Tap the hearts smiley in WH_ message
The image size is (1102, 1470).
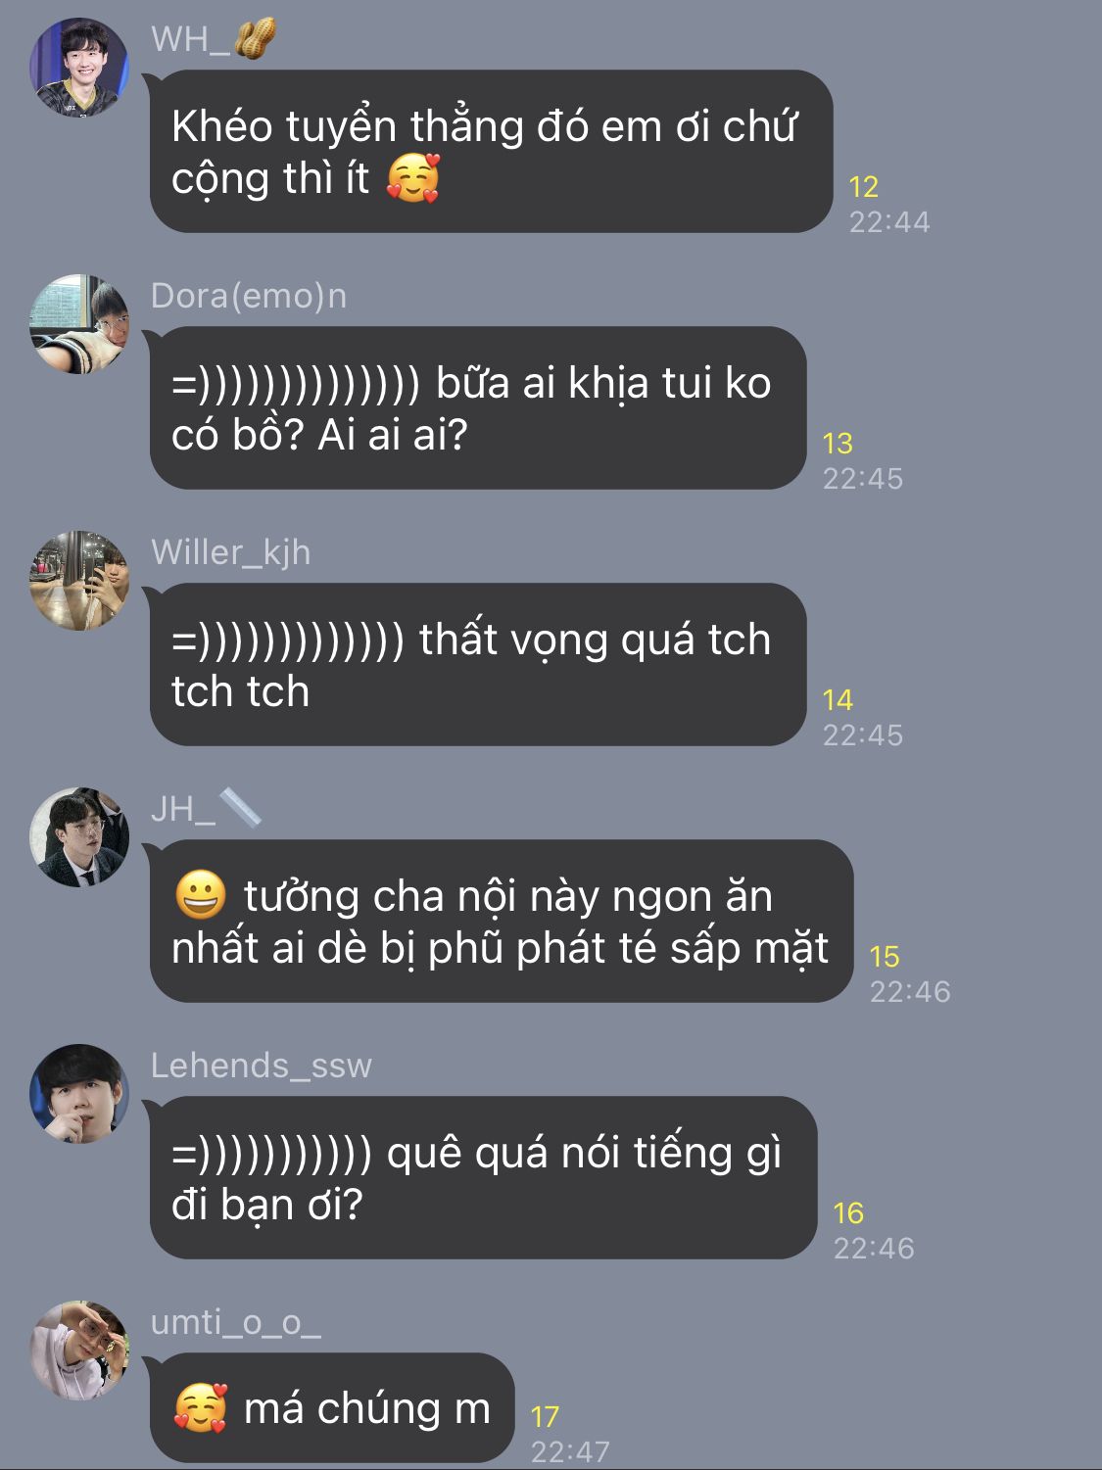point(413,178)
